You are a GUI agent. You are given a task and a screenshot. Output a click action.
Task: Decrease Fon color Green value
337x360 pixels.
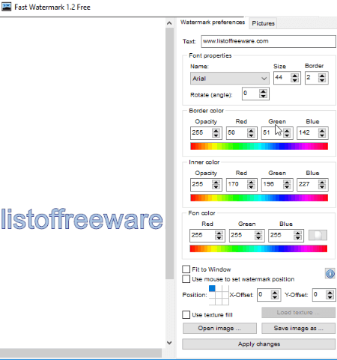(x=258, y=237)
